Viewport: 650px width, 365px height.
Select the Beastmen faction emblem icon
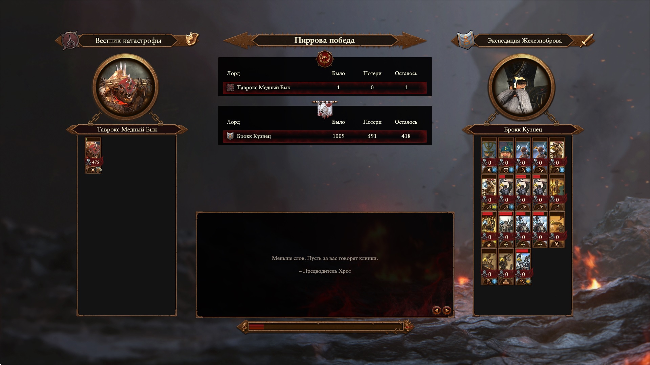pos(70,41)
